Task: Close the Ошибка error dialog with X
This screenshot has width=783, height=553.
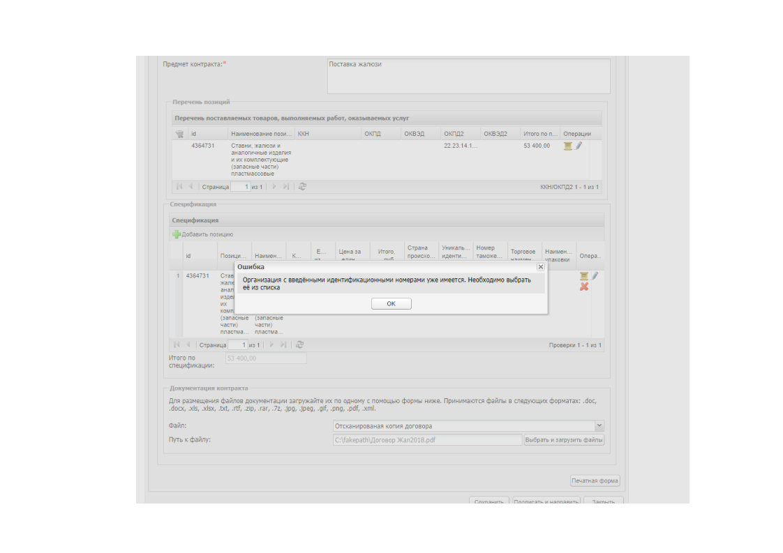Action: click(x=540, y=267)
